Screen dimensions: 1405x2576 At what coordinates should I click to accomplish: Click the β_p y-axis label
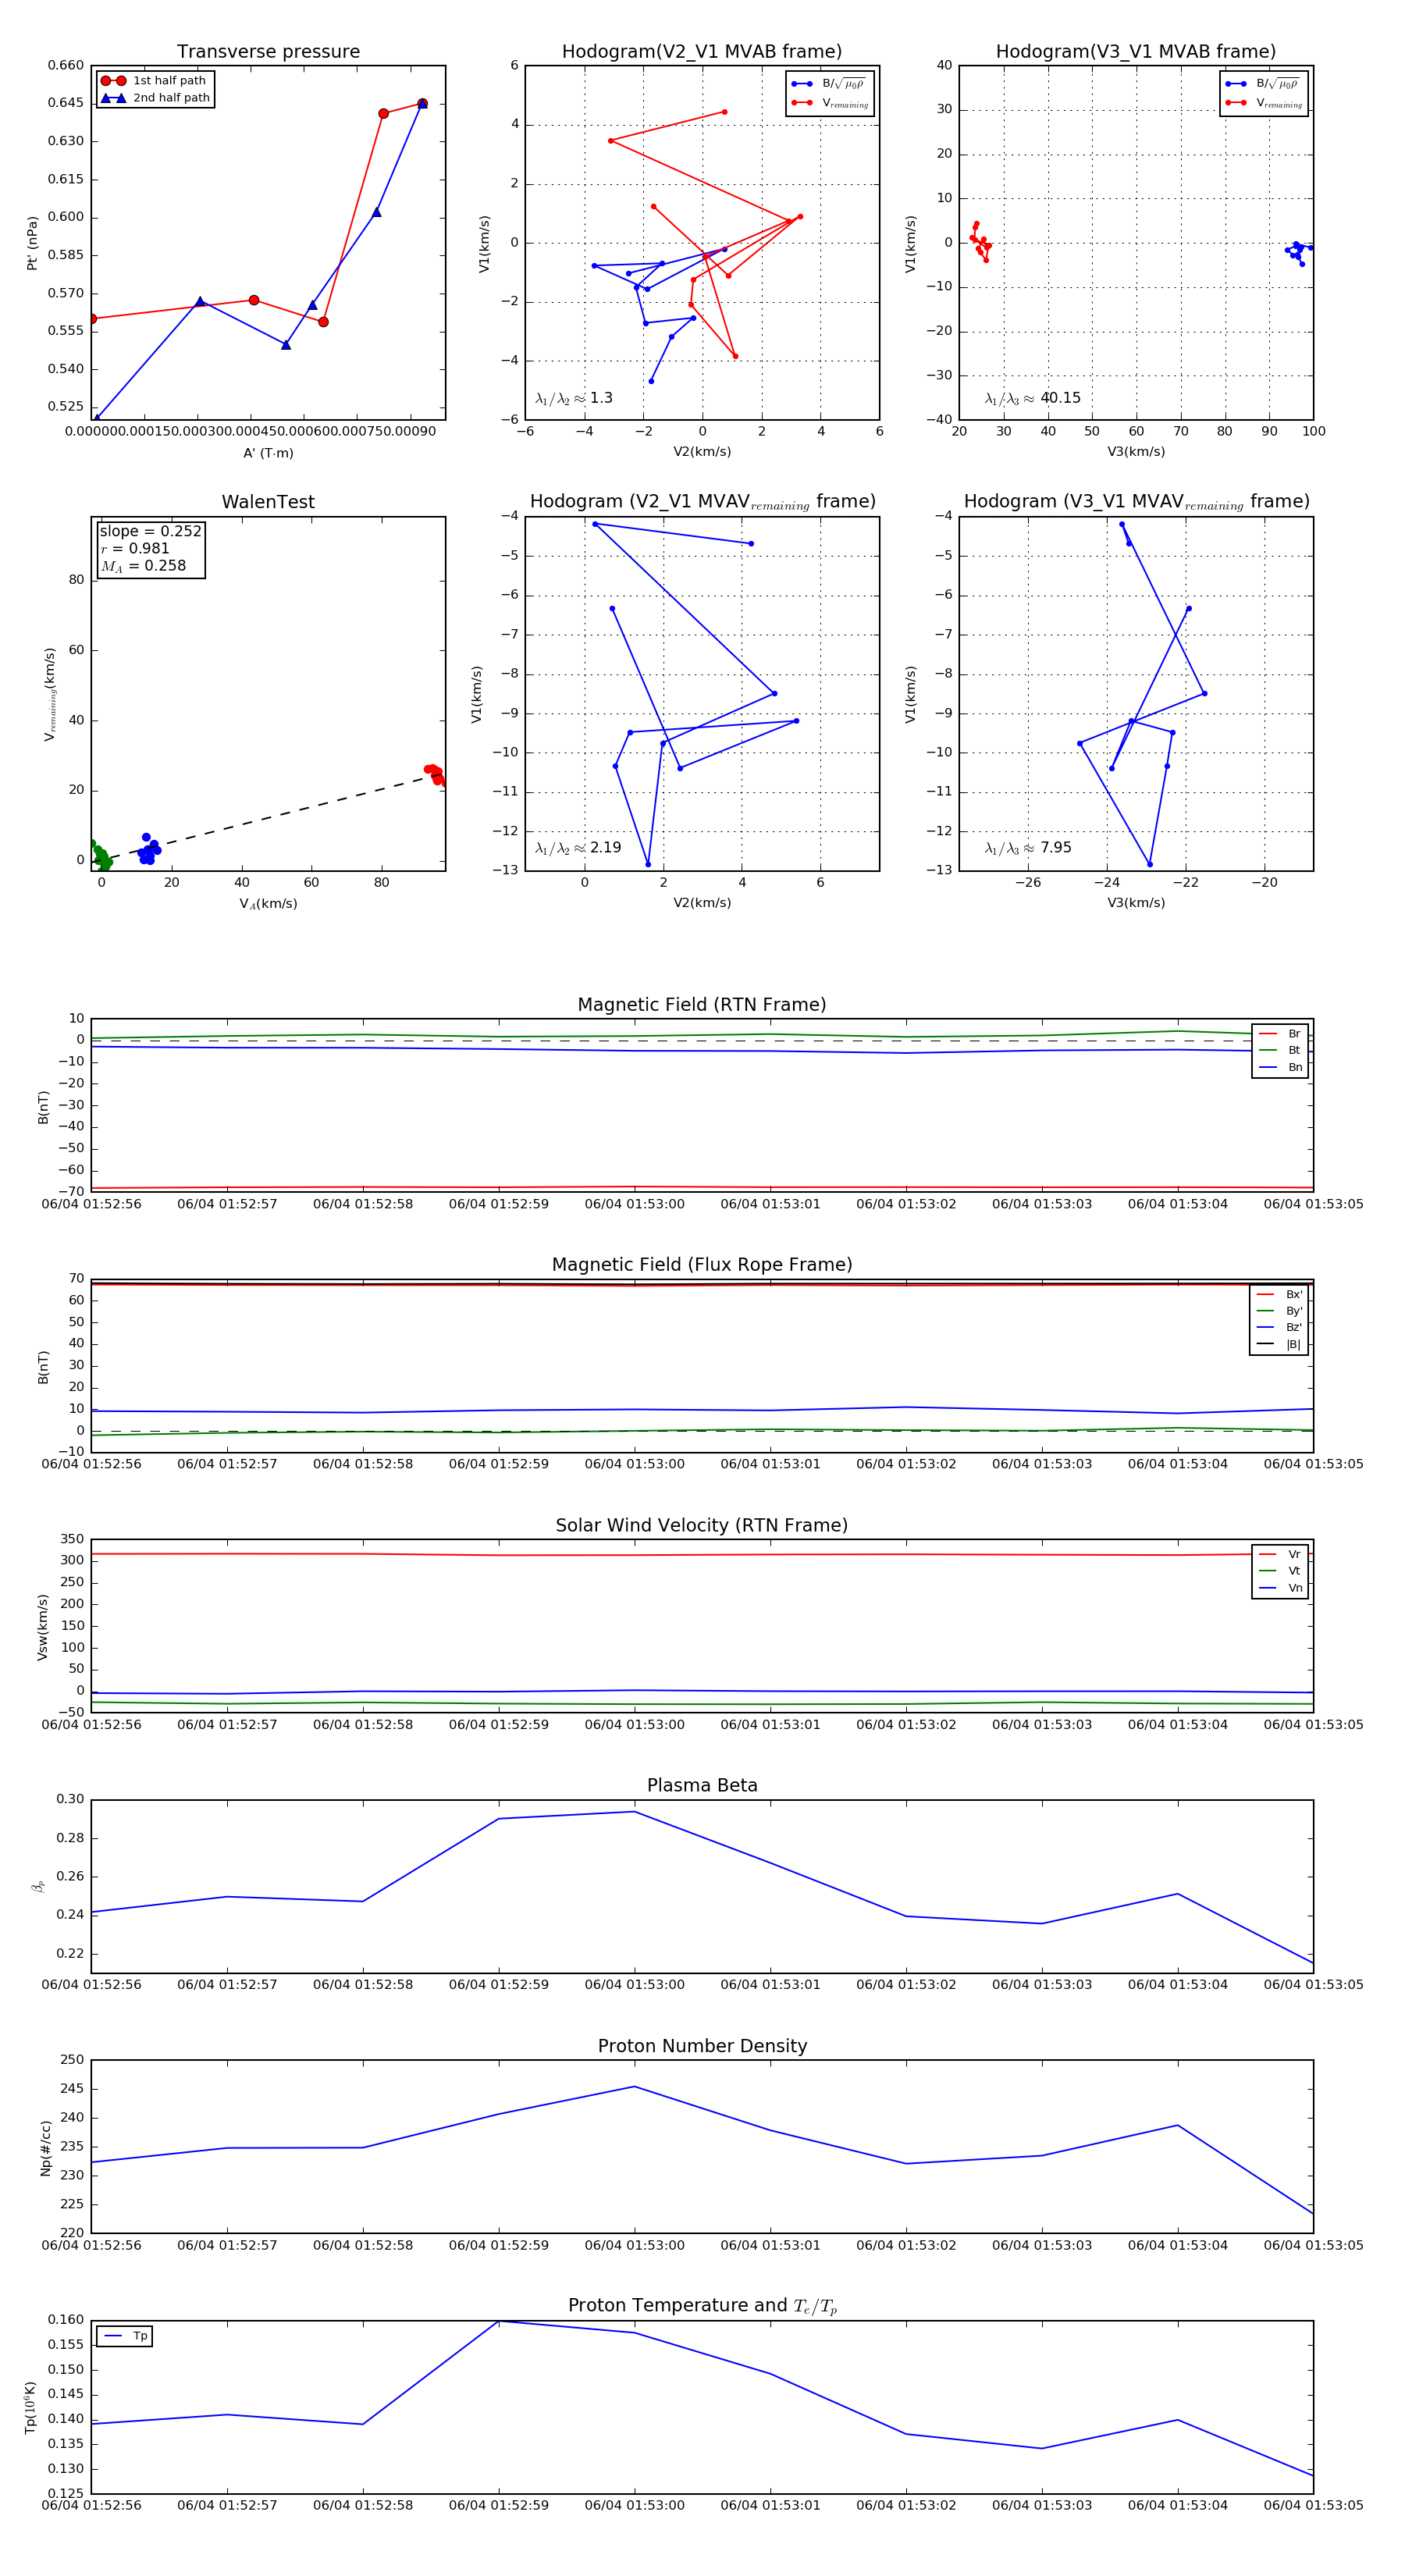pos(38,1886)
